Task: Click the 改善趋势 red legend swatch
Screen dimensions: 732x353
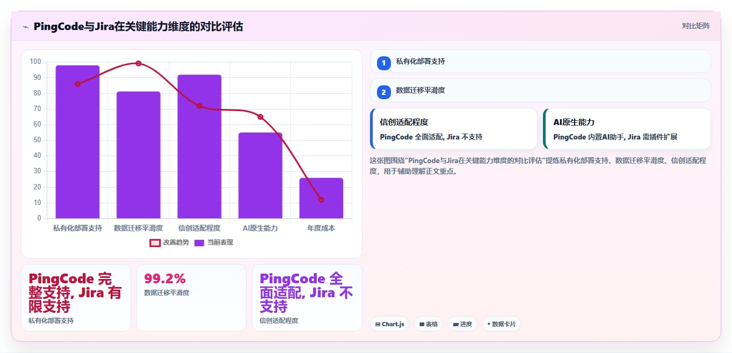Action: [155, 243]
